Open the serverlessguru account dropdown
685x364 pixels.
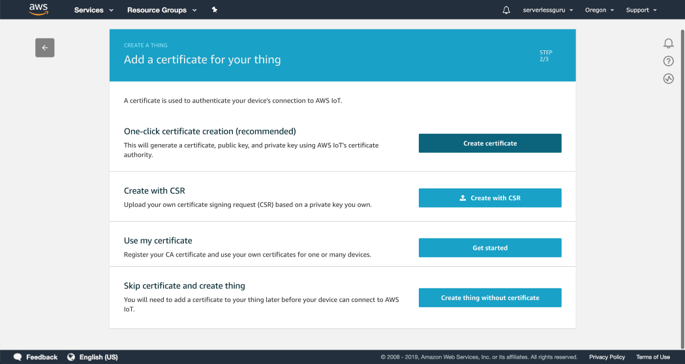tap(548, 10)
